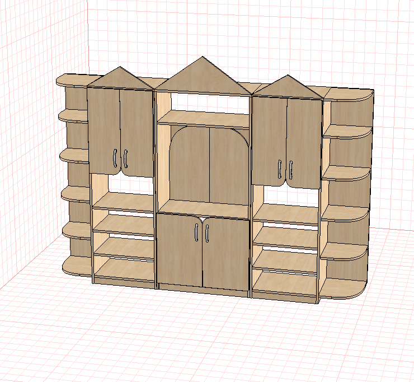Image resolution: width=414 pixels, height=382 pixels.
Task: Select bottom rounded base of right corner unit
Action: (343, 288)
